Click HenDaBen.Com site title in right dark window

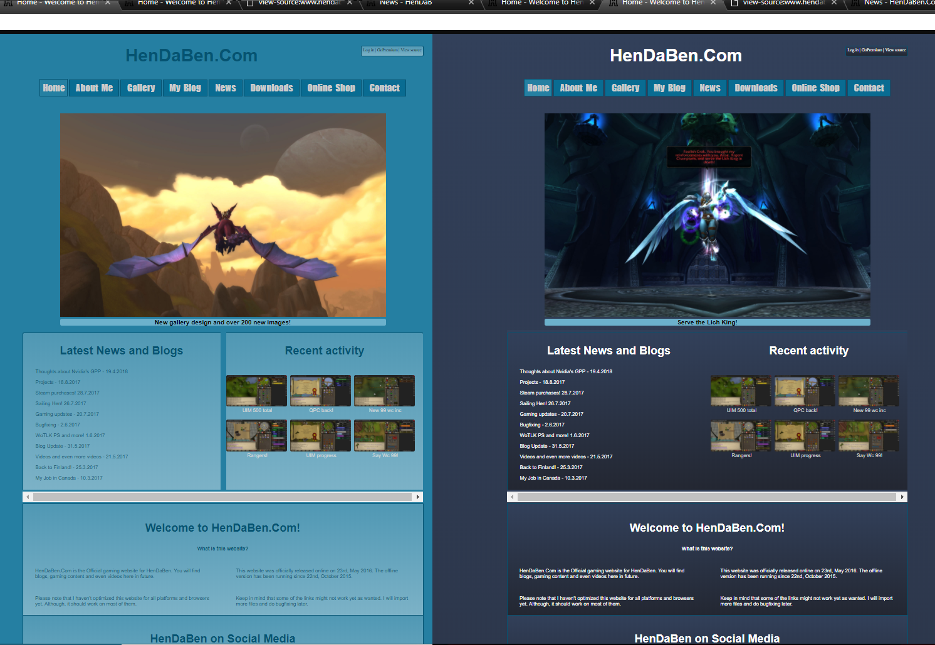coord(676,56)
